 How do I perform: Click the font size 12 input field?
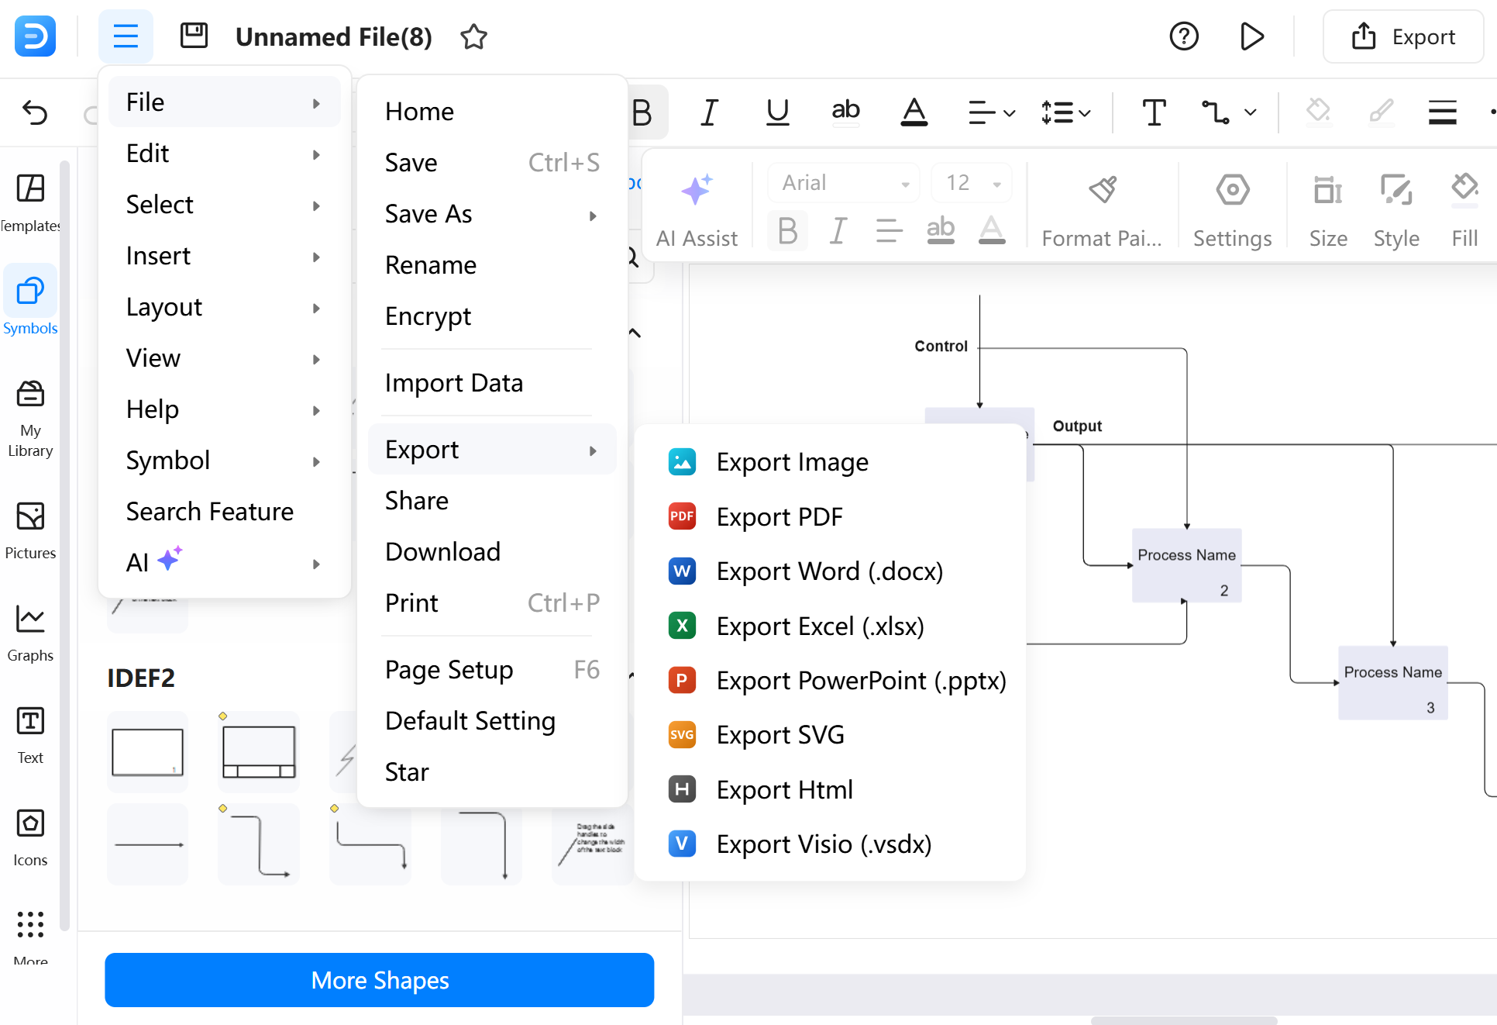point(958,182)
